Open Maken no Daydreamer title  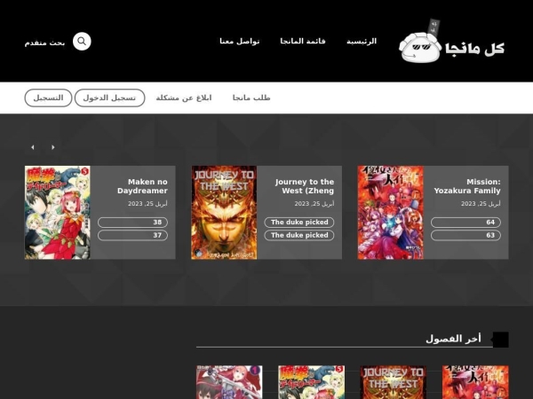142,186
